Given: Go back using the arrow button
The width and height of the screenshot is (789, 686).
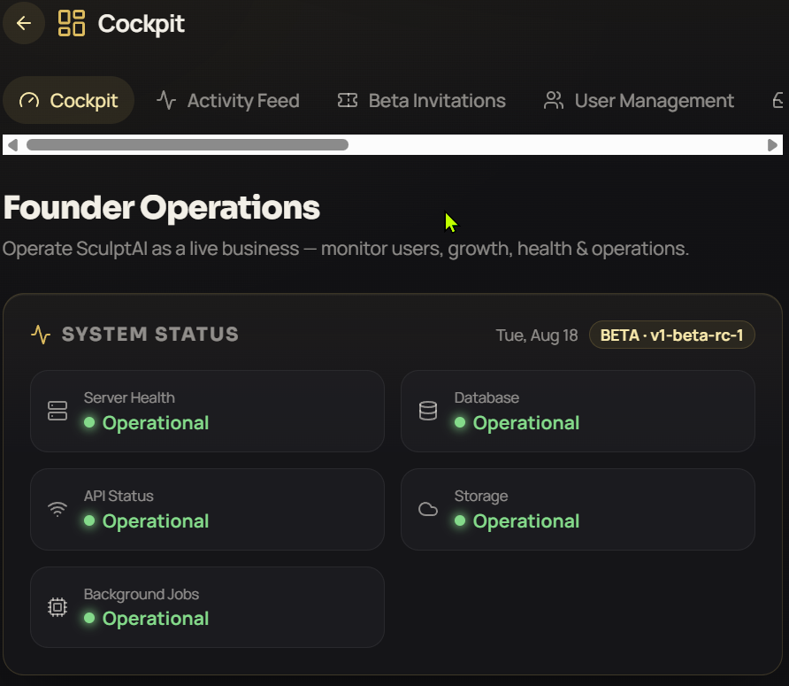Looking at the screenshot, I should [x=24, y=23].
